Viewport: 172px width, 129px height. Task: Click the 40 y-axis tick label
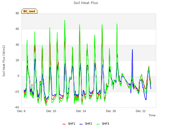[x=17, y=45]
